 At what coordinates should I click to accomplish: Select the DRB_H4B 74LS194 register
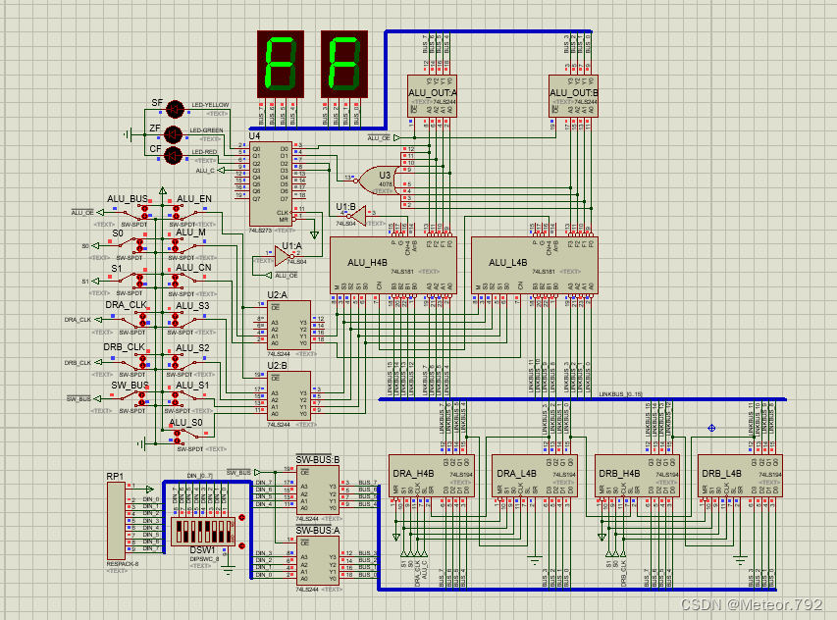click(x=638, y=476)
